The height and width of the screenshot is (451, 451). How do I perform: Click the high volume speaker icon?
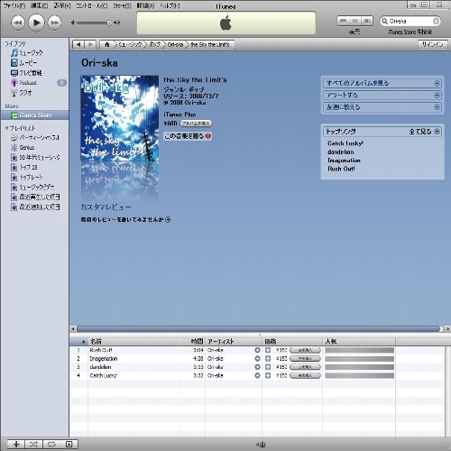coord(117,23)
